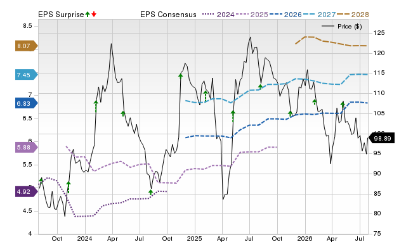Select the EPS Surprise legend label

click(61, 15)
